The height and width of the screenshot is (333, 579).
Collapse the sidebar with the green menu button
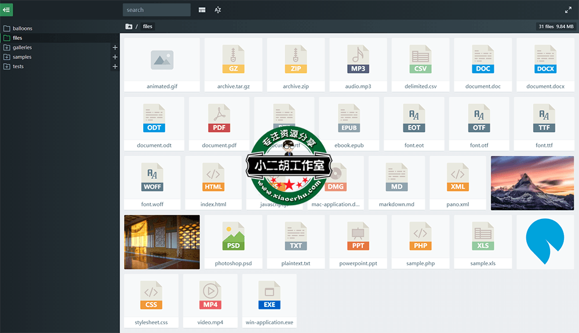pos(6,9)
